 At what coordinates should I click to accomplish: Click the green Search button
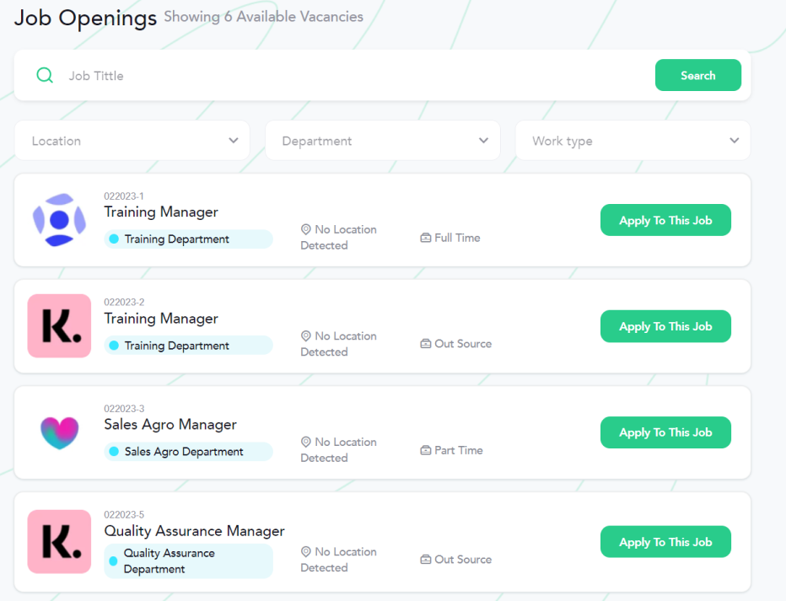point(697,75)
